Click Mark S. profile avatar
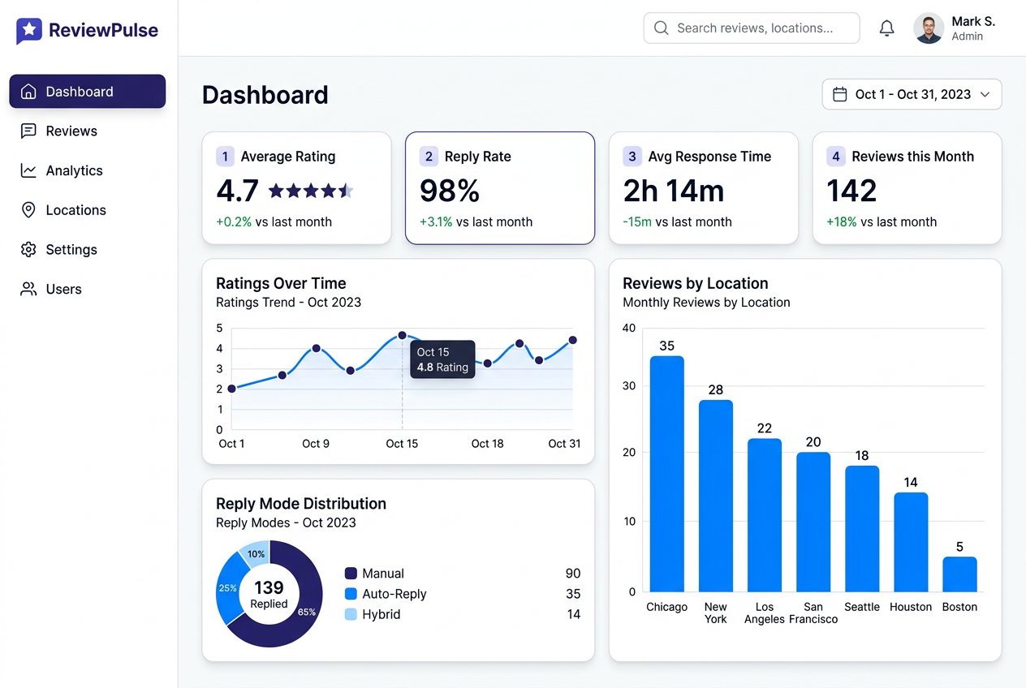 pos(929,28)
